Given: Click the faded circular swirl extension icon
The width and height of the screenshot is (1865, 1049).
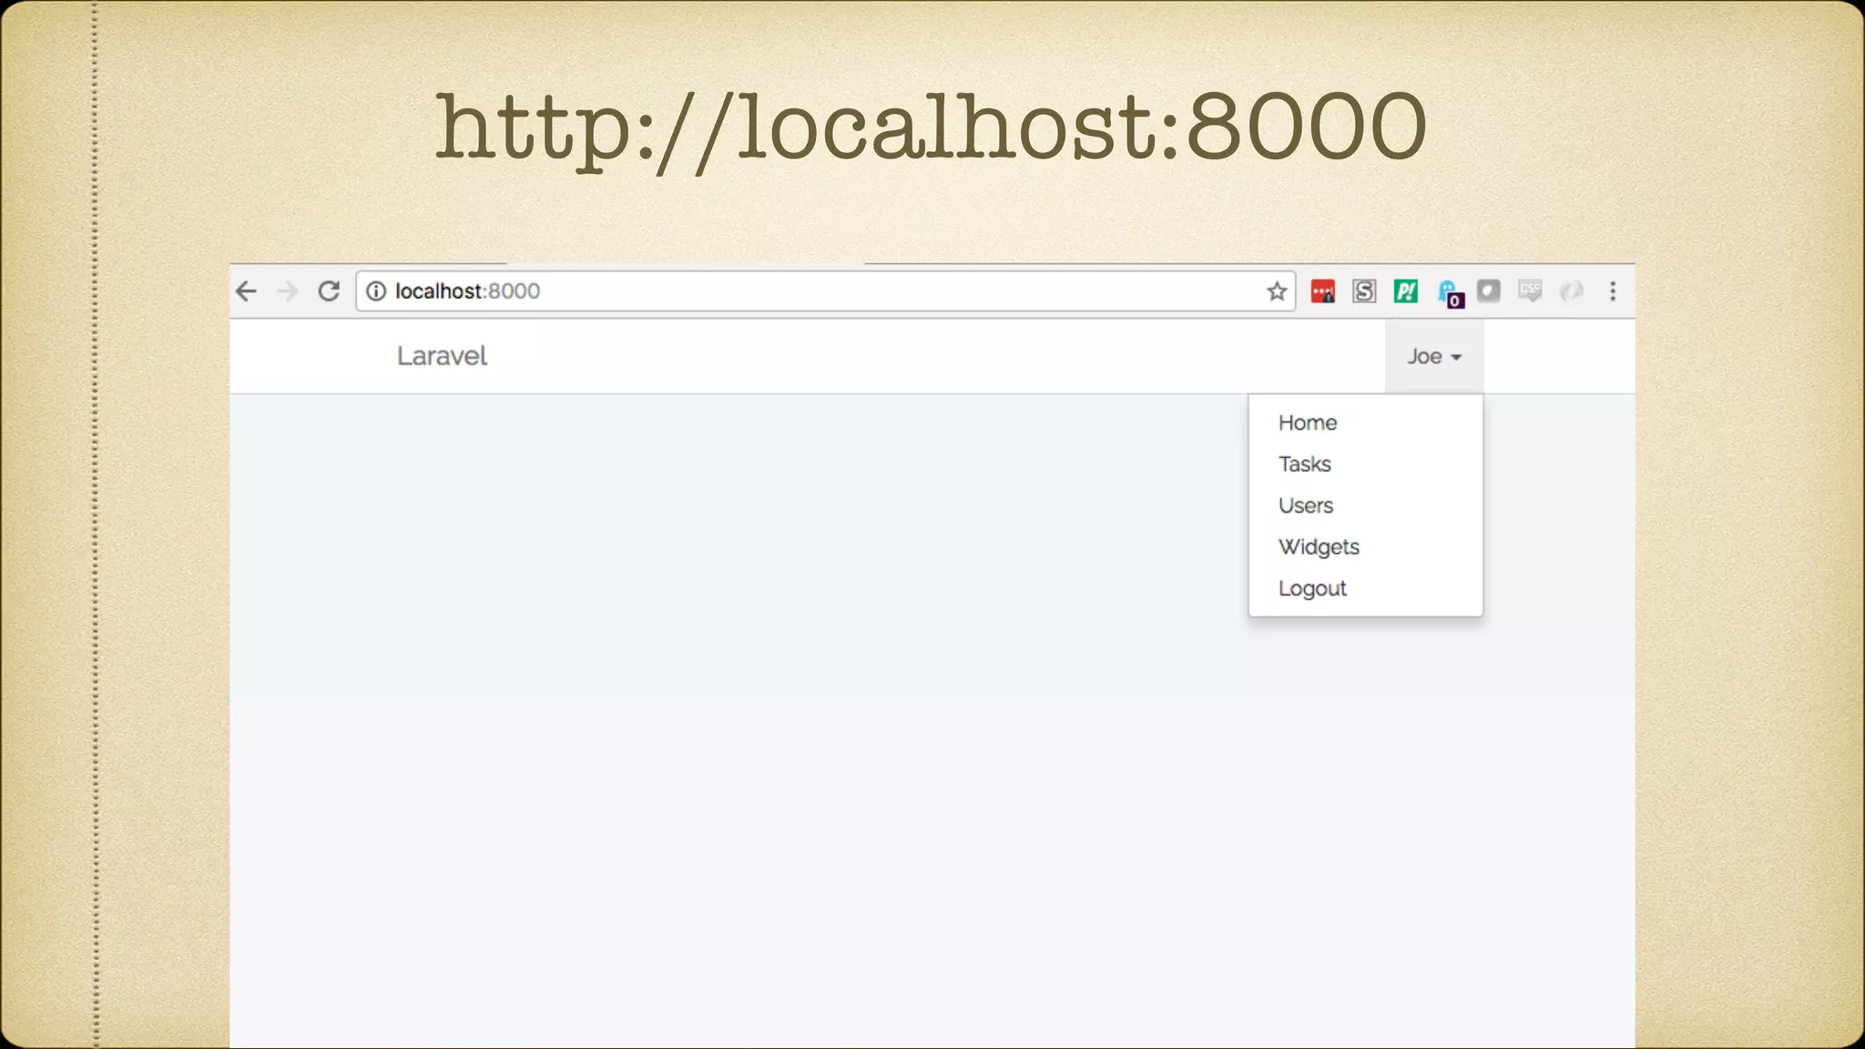Looking at the screenshot, I should pos(1572,291).
